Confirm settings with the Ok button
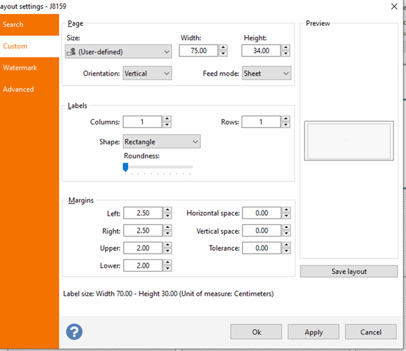The image size is (406, 351). click(256, 332)
